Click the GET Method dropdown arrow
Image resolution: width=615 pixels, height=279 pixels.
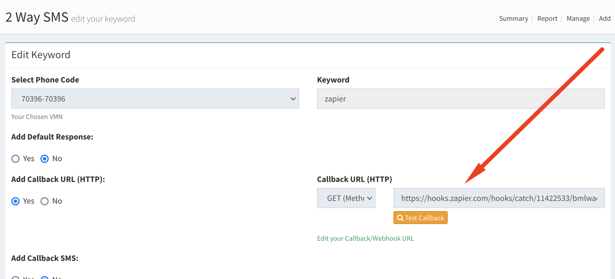(x=370, y=198)
